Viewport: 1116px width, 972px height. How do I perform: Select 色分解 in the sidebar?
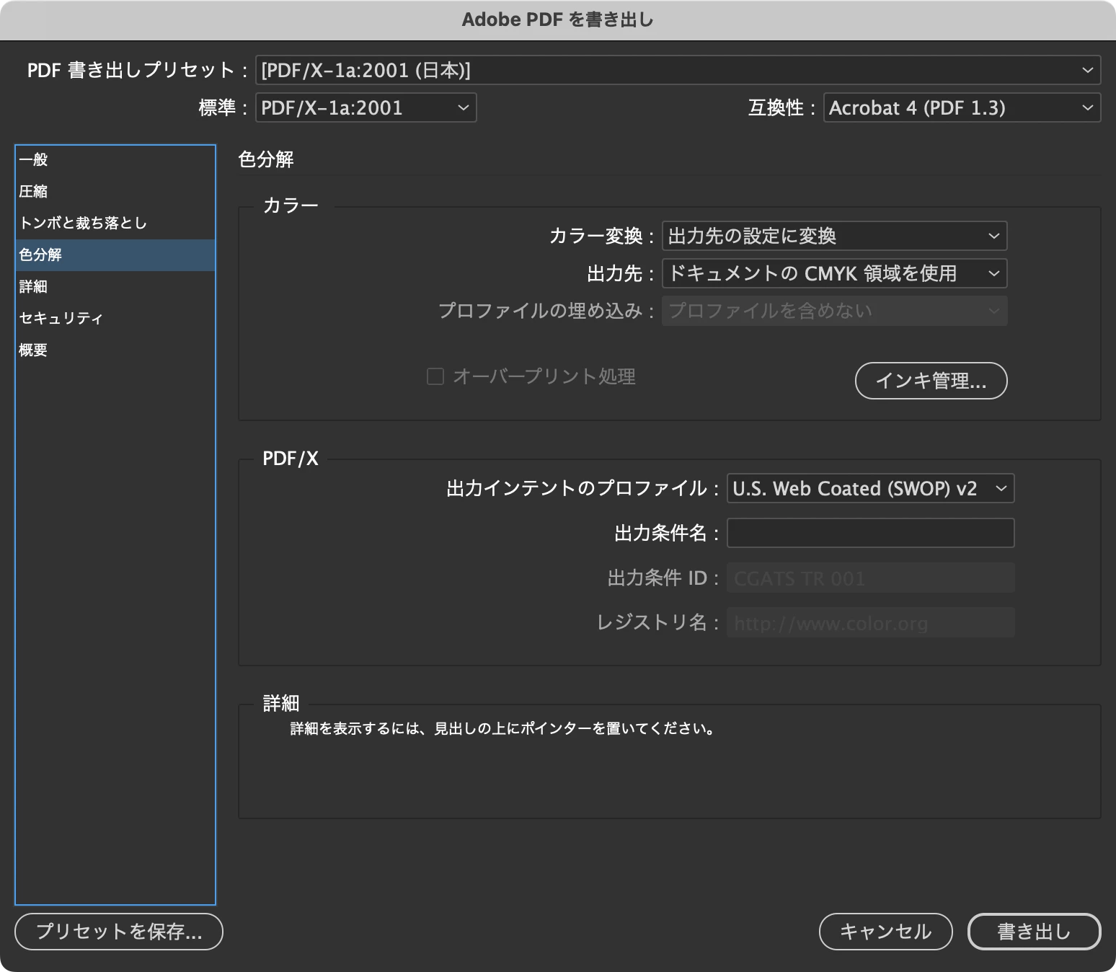click(115, 255)
